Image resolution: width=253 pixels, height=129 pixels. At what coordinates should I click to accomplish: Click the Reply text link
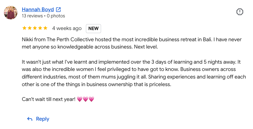43,119
